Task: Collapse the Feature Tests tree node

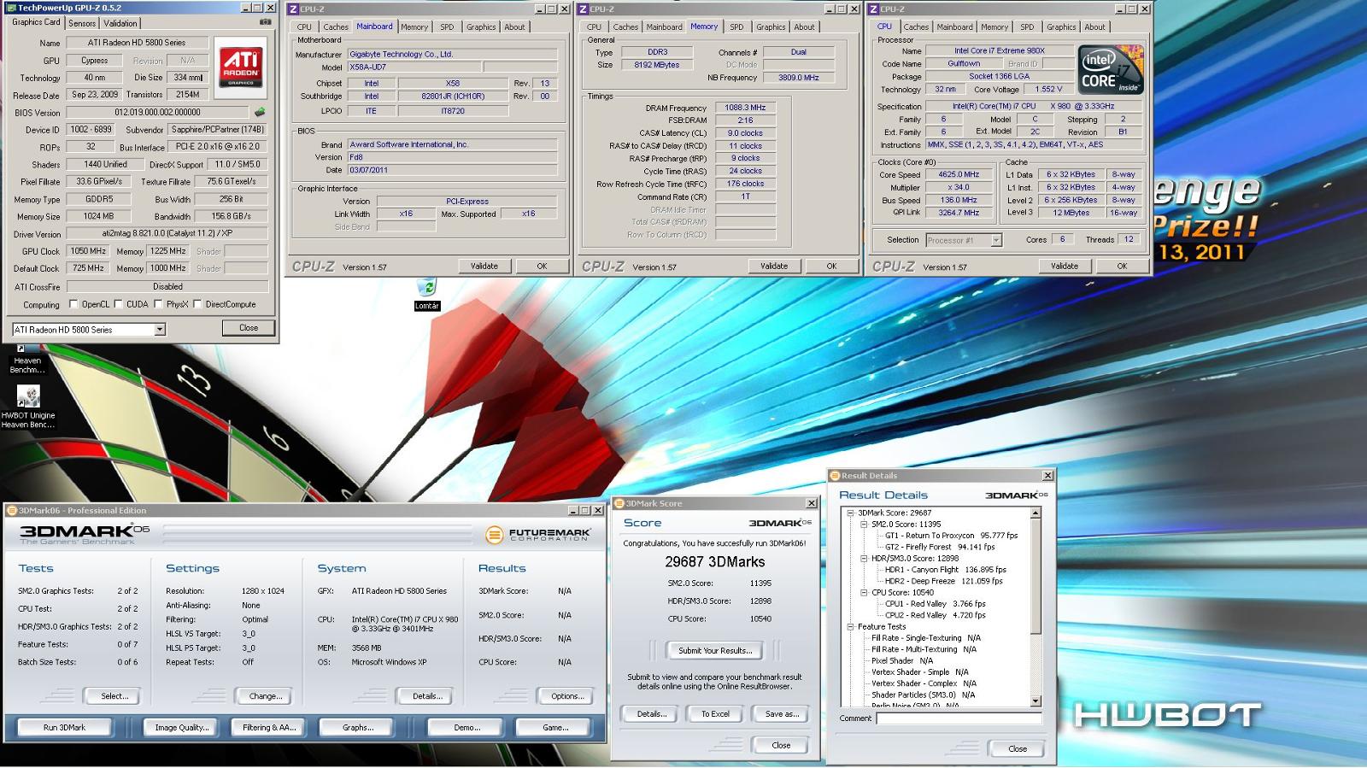Action: point(850,627)
